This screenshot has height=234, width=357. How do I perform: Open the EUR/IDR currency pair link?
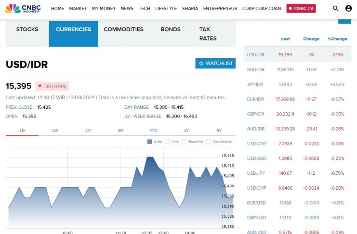tap(256, 99)
